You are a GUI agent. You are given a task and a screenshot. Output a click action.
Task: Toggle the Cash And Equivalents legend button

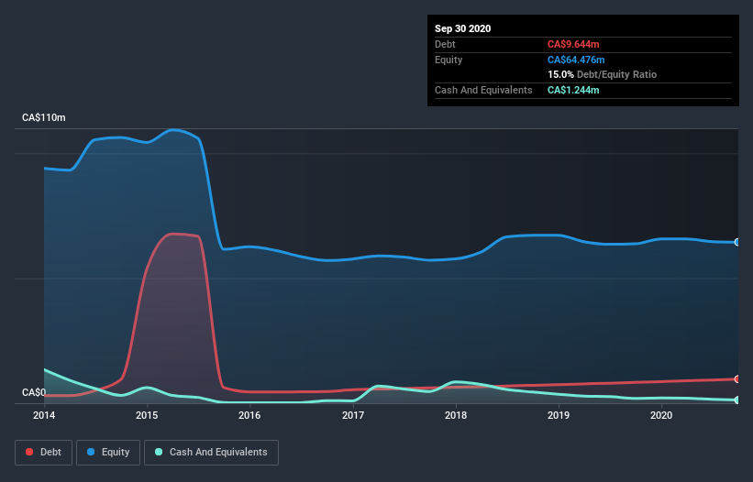click(x=211, y=453)
